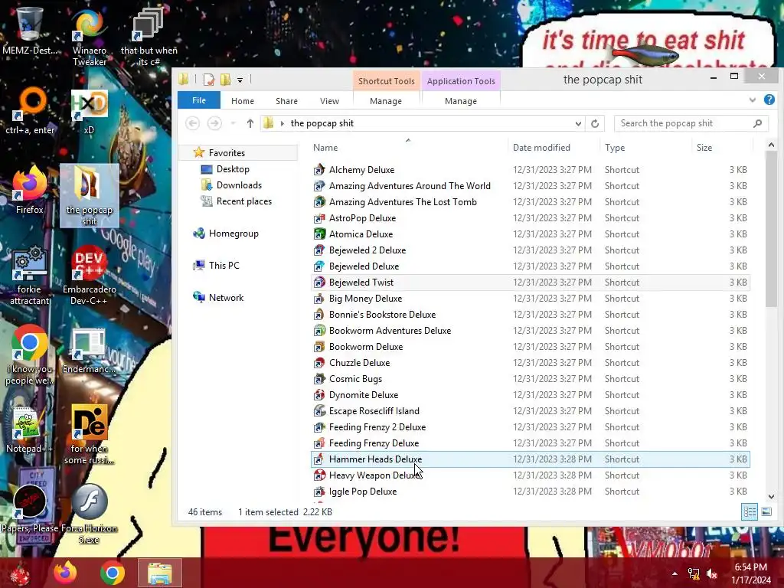Select the 'that but when its c#' desktop icon
The width and height of the screenshot is (784, 588).
click(x=149, y=36)
